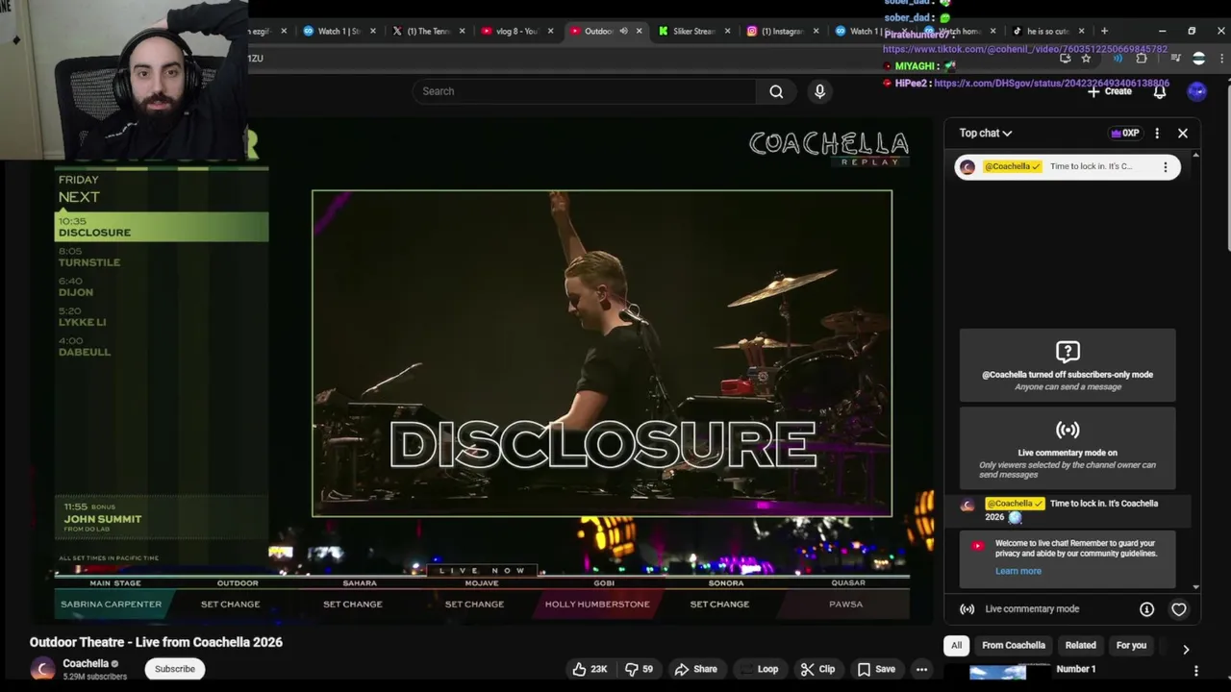The image size is (1231, 692).
Task: Click the Mojave stage label
Action: (482, 583)
